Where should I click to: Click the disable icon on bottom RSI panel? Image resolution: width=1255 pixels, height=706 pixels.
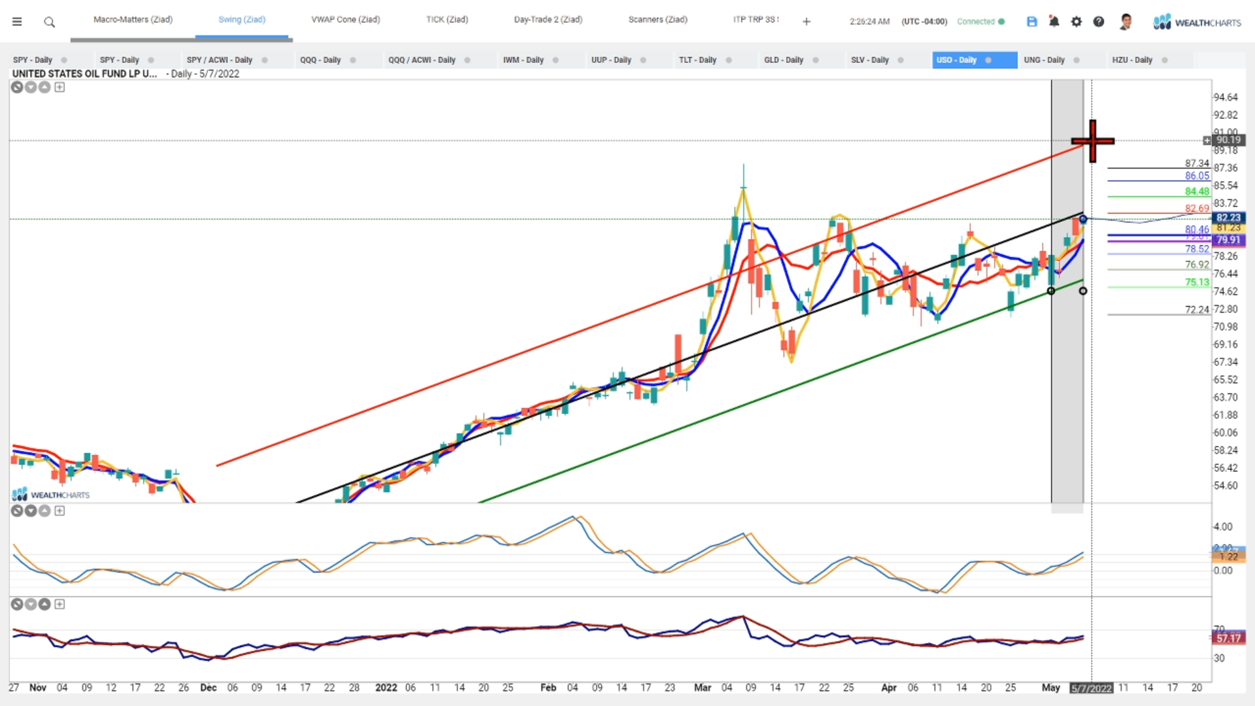[x=17, y=604]
